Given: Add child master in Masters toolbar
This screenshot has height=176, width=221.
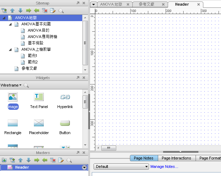Looking at the screenshot, I should click(12, 160).
